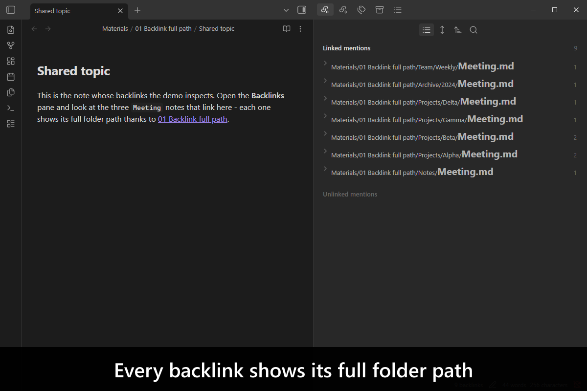Expand the Archive/2024 Meeting.md backlink
The width and height of the screenshot is (587, 391).
click(x=325, y=81)
